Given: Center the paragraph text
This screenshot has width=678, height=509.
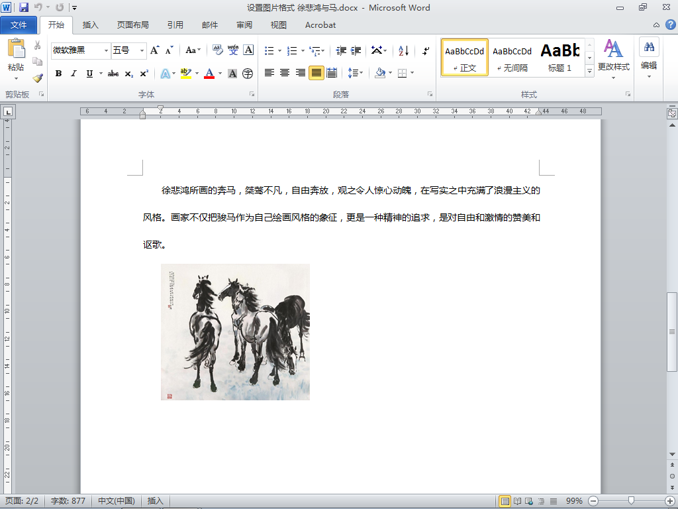Looking at the screenshot, I should [285, 73].
